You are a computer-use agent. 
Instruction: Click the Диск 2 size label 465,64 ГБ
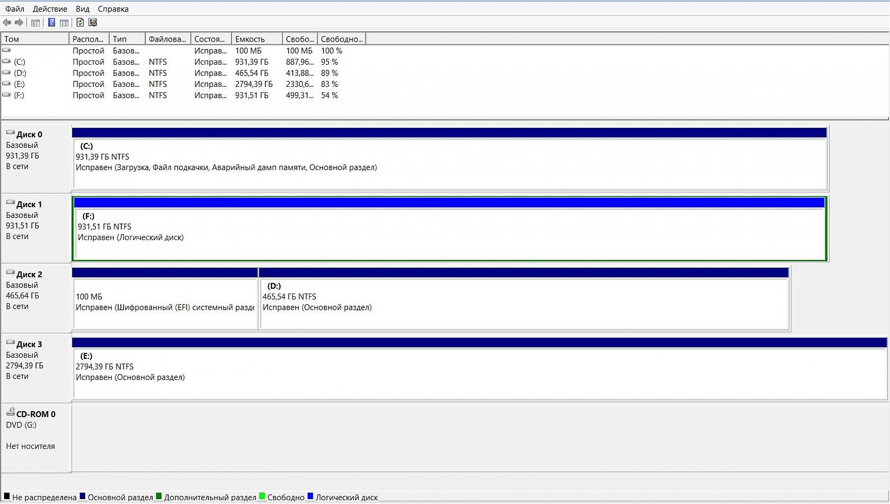(23, 296)
